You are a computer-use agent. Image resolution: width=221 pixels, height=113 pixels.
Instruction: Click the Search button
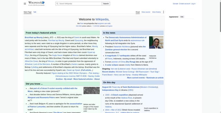tap(106, 4)
